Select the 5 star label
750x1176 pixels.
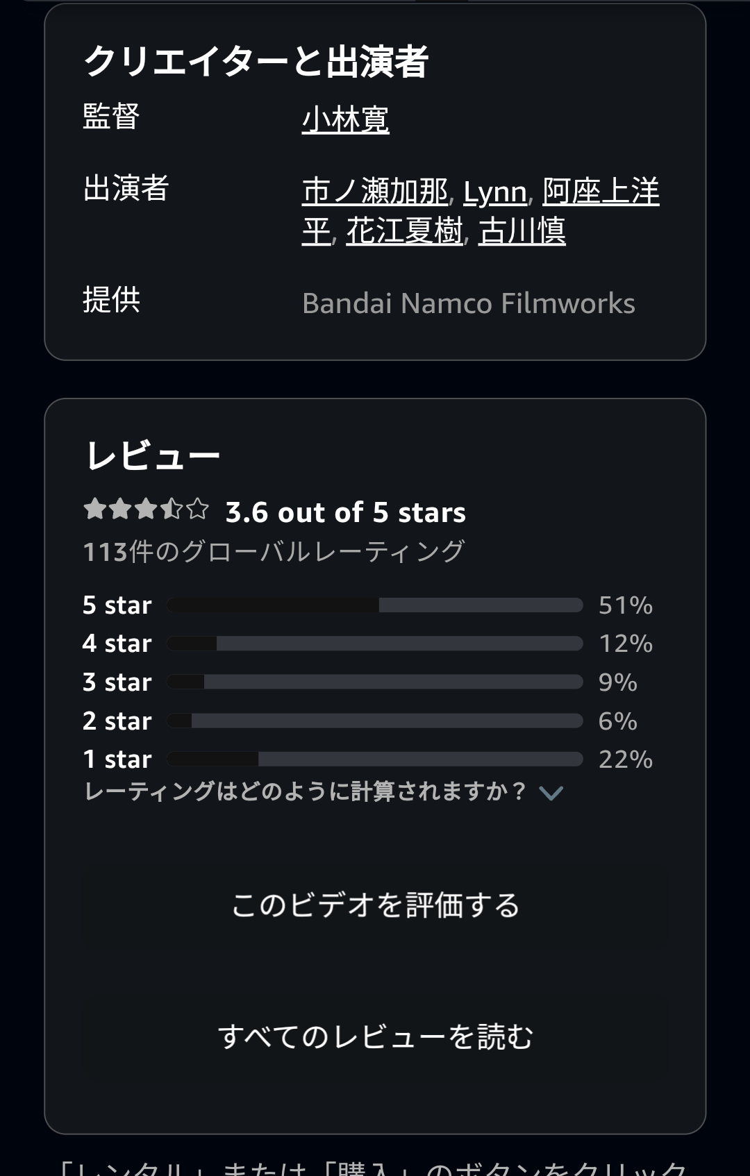pos(117,605)
